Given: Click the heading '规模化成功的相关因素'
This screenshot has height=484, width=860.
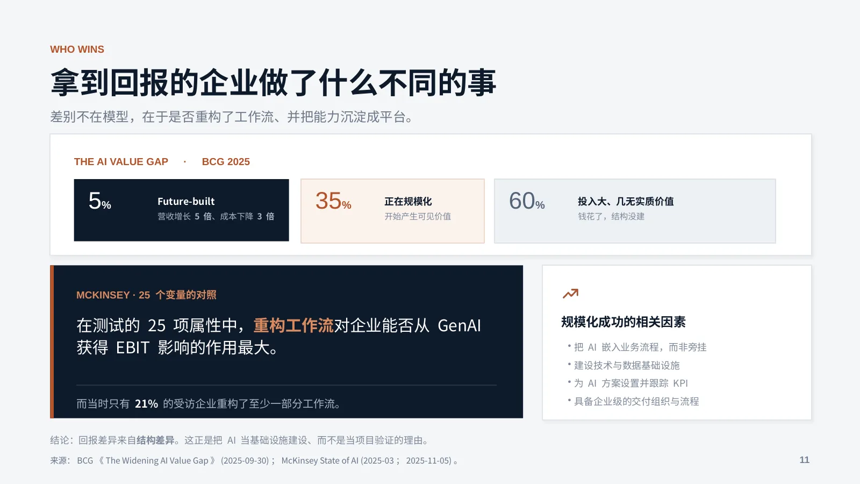Looking at the screenshot, I should (623, 322).
